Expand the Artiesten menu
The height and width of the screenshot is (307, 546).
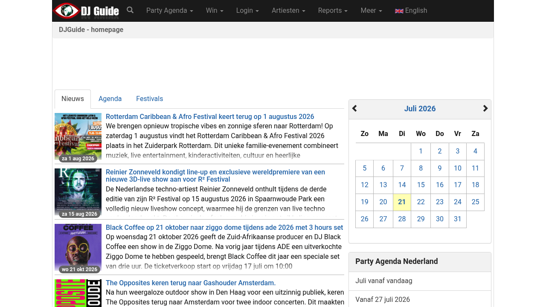288,11
